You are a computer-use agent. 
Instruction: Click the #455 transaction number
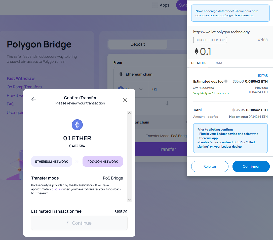(263, 40)
